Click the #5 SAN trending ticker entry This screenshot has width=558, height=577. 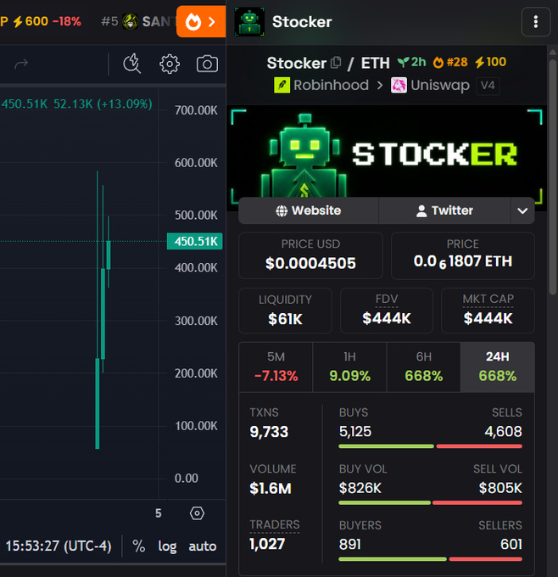pos(137,21)
